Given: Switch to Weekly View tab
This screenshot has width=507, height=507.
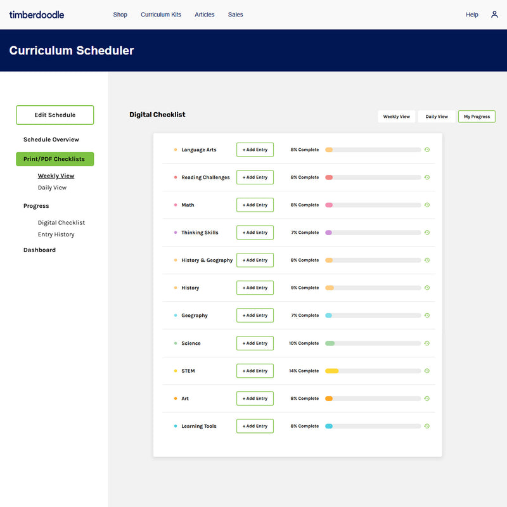Looking at the screenshot, I should (396, 117).
